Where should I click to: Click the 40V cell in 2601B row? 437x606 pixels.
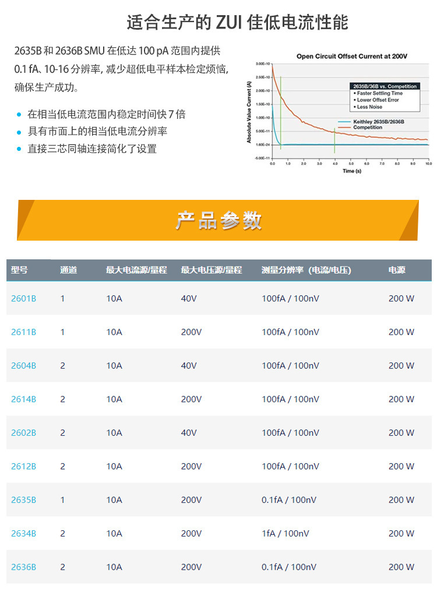tap(189, 298)
